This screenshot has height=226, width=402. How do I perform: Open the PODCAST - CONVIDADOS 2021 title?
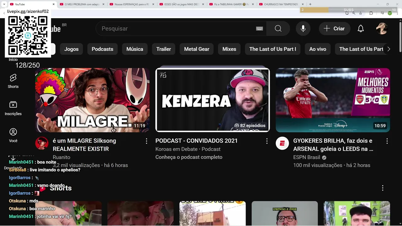(x=197, y=141)
